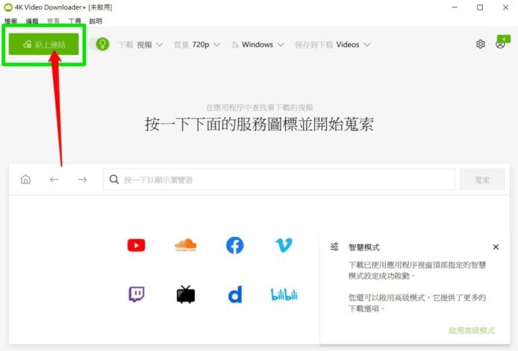Open the Vimeo service icon

point(284,245)
